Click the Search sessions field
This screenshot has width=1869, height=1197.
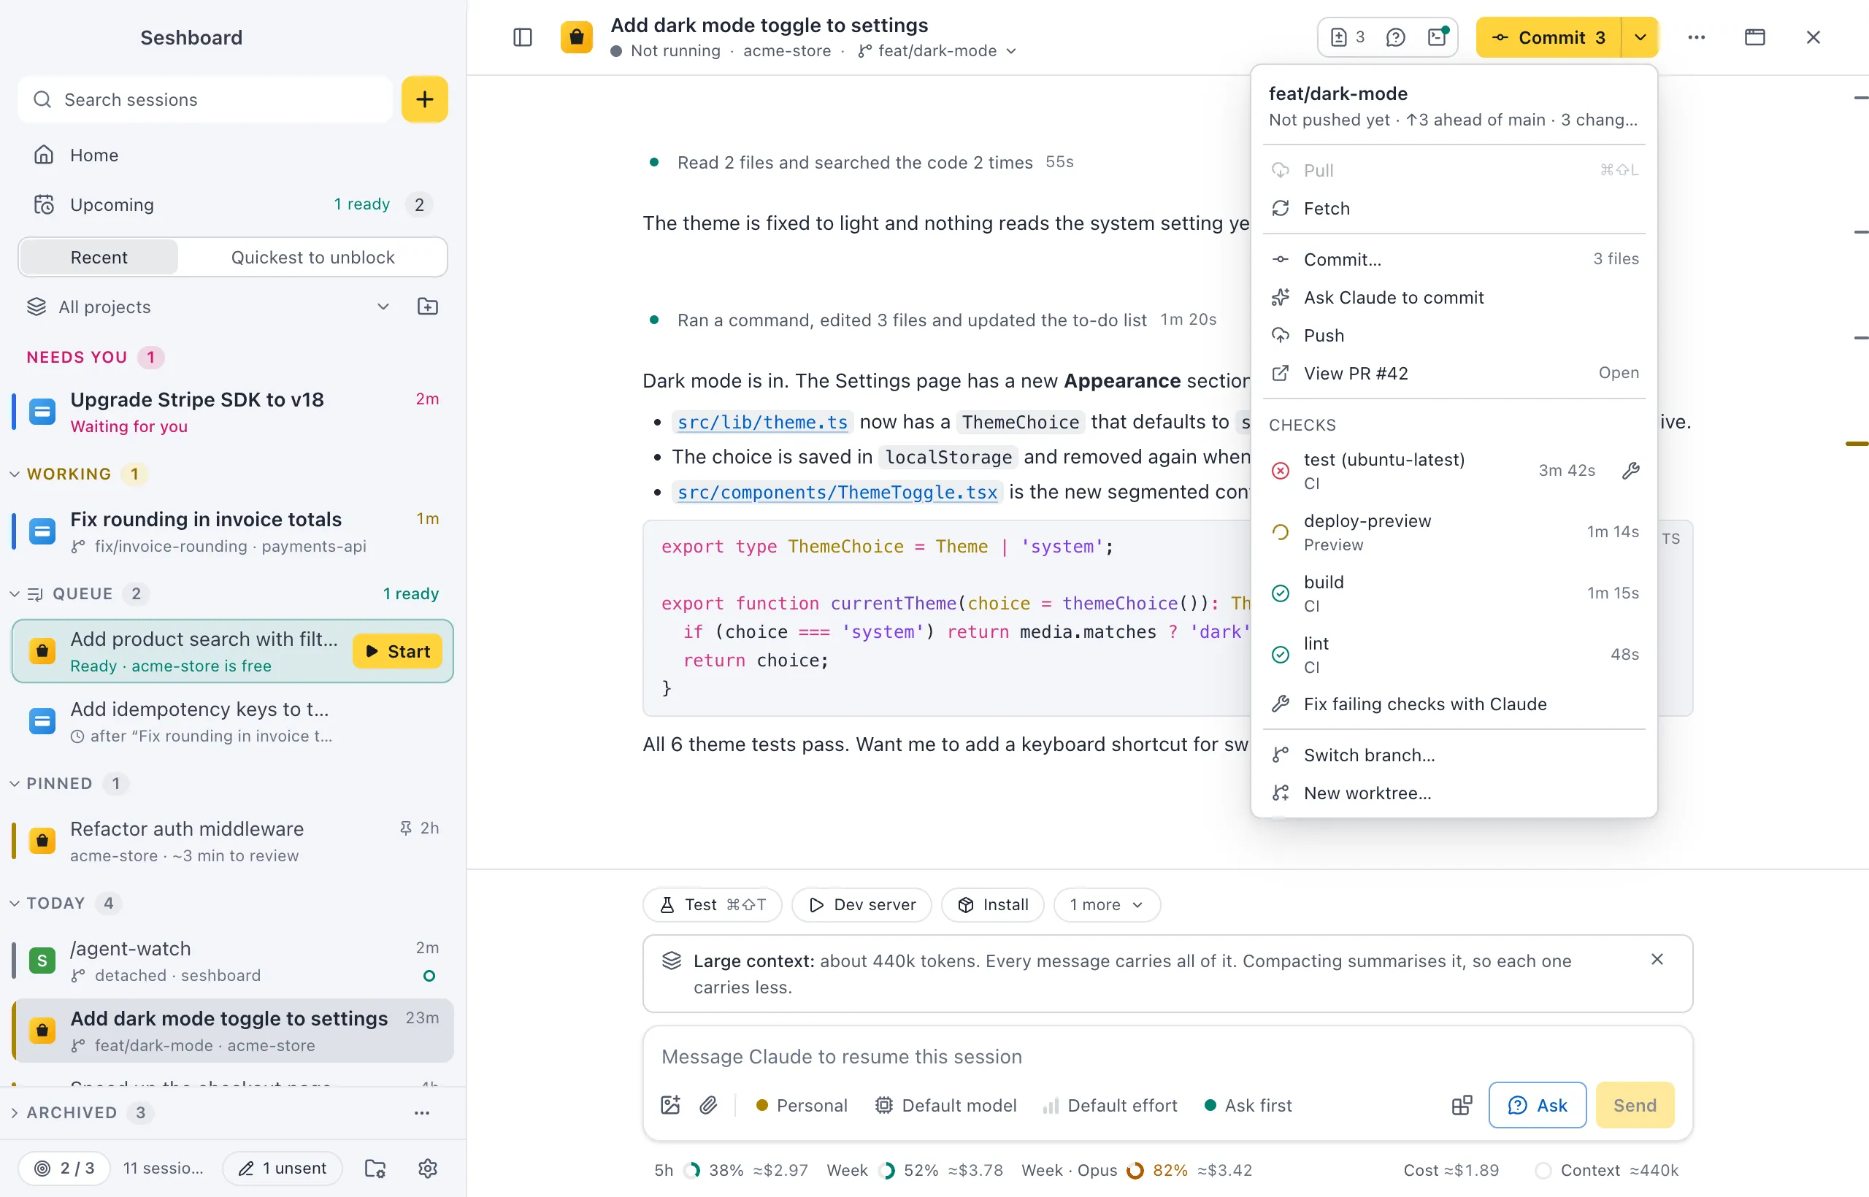(x=205, y=99)
